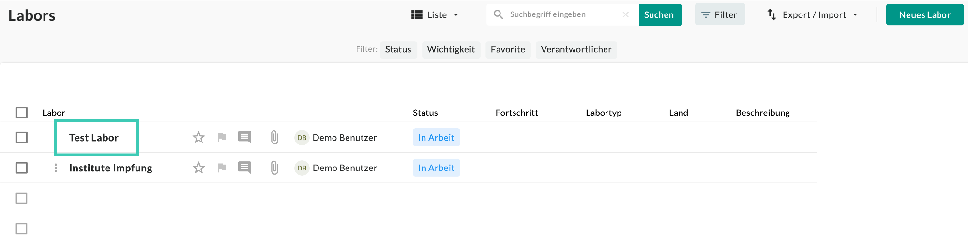The width and height of the screenshot is (969, 241).
Task: Flag the Institute Impfung row
Action: (x=222, y=168)
